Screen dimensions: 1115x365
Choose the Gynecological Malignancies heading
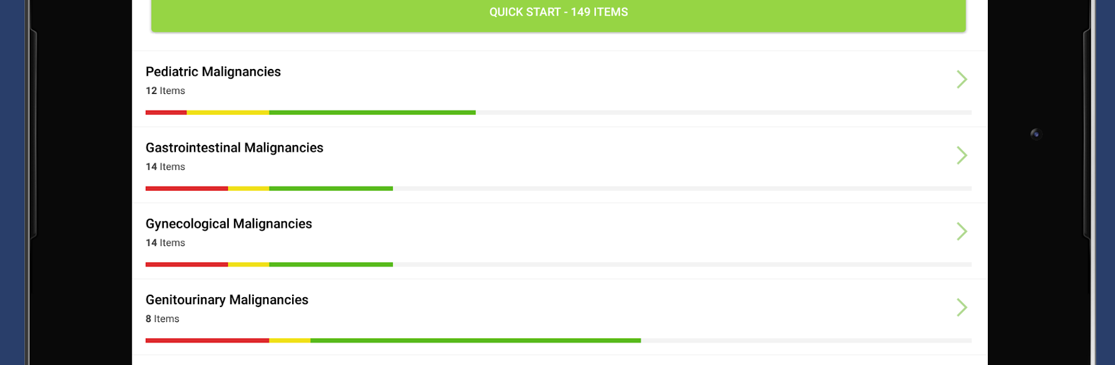229,224
